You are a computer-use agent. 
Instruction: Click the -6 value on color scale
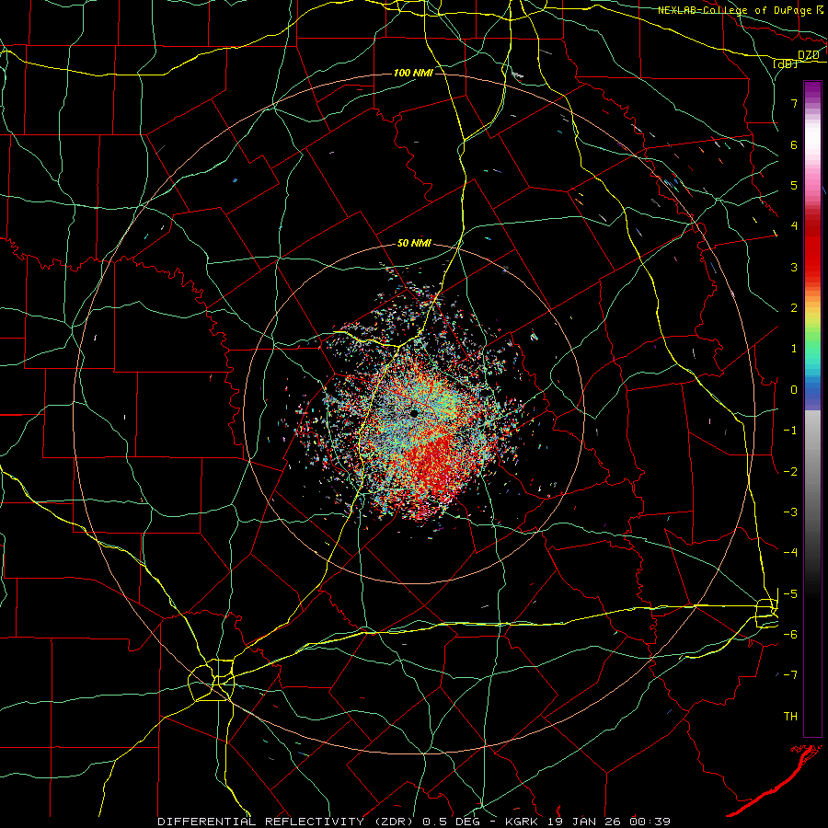click(790, 634)
